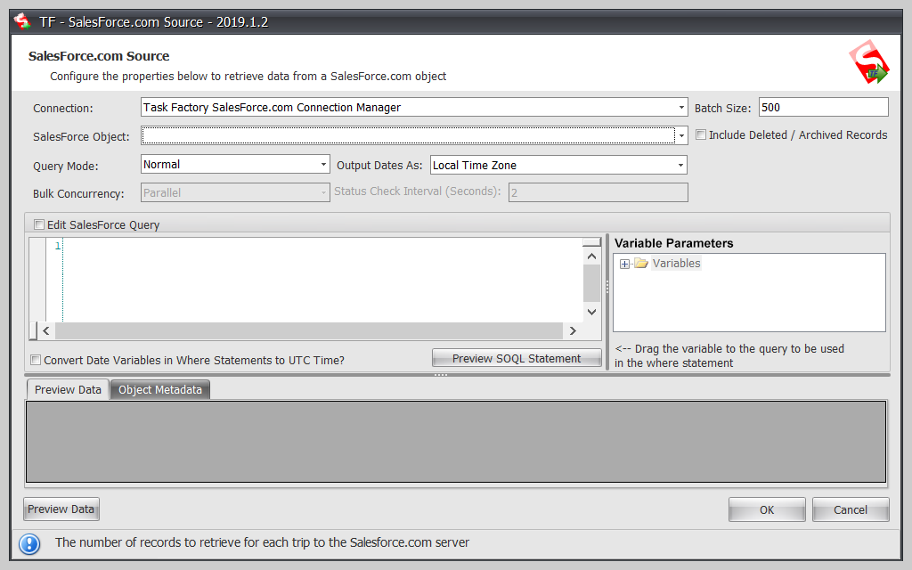Image resolution: width=912 pixels, height=570 pixels.
Task: Click the right arrow of the horizontal scrollbar
Action: 573,330
